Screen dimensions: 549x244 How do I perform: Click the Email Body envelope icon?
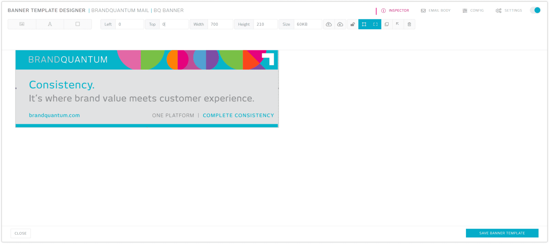(423, 11)
